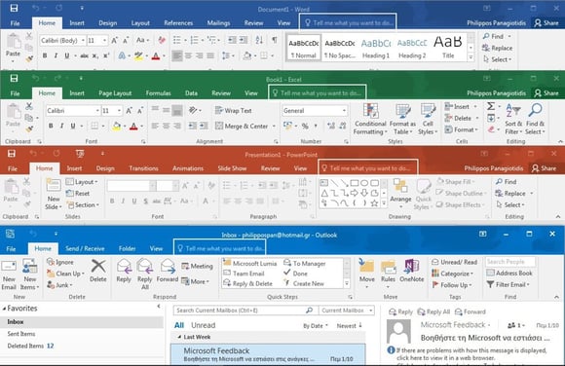The image size is (565, 366).
Task: Click the Unread filter in Outlook message list
Action: 204,325
